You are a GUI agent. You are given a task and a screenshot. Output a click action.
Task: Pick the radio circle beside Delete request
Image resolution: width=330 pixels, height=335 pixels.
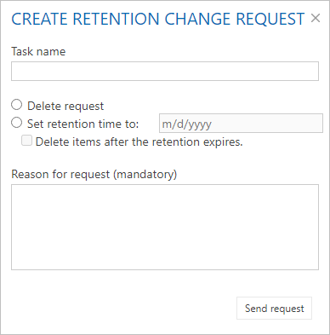click(x=17, y=105)
